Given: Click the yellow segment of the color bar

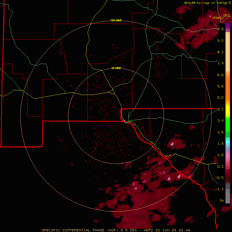Looking at the screenshot, I should pos(228,110).
